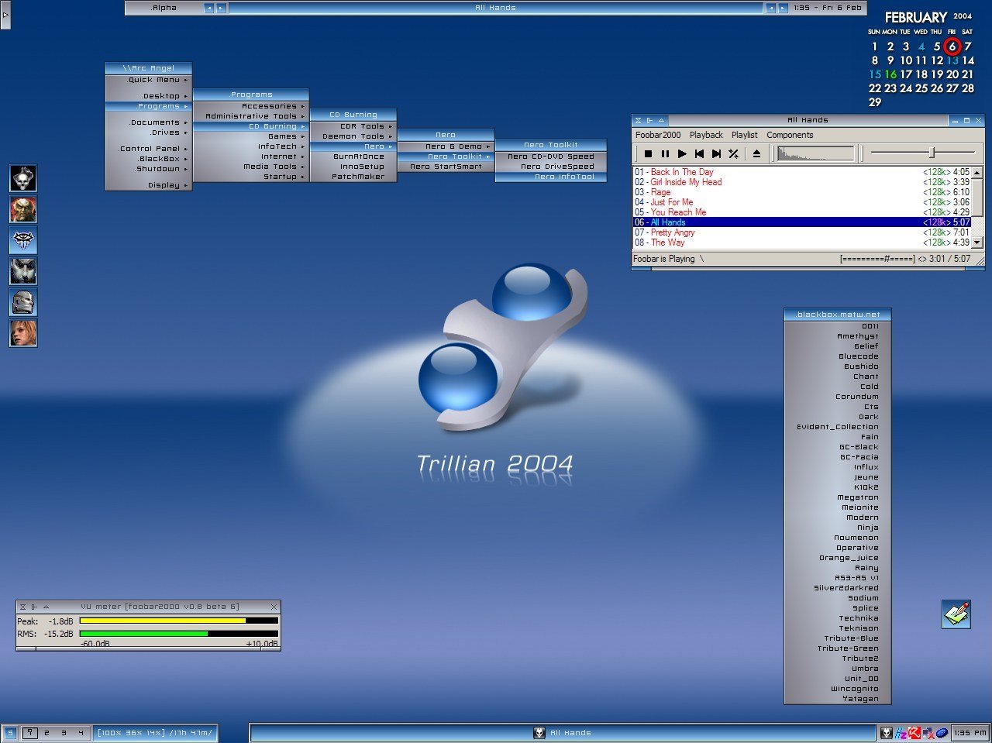
Task: Click the blue orb icon in the system tray
Action: tap(942, 732)
